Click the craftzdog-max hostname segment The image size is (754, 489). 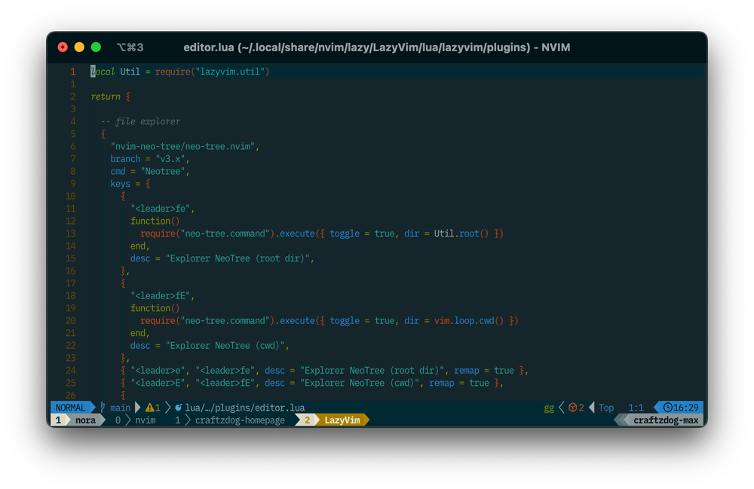point(667,420)
